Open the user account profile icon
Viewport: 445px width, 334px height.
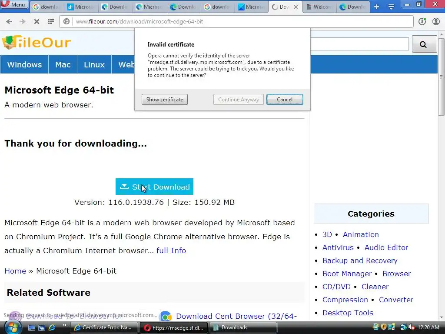tap(436, 22)
